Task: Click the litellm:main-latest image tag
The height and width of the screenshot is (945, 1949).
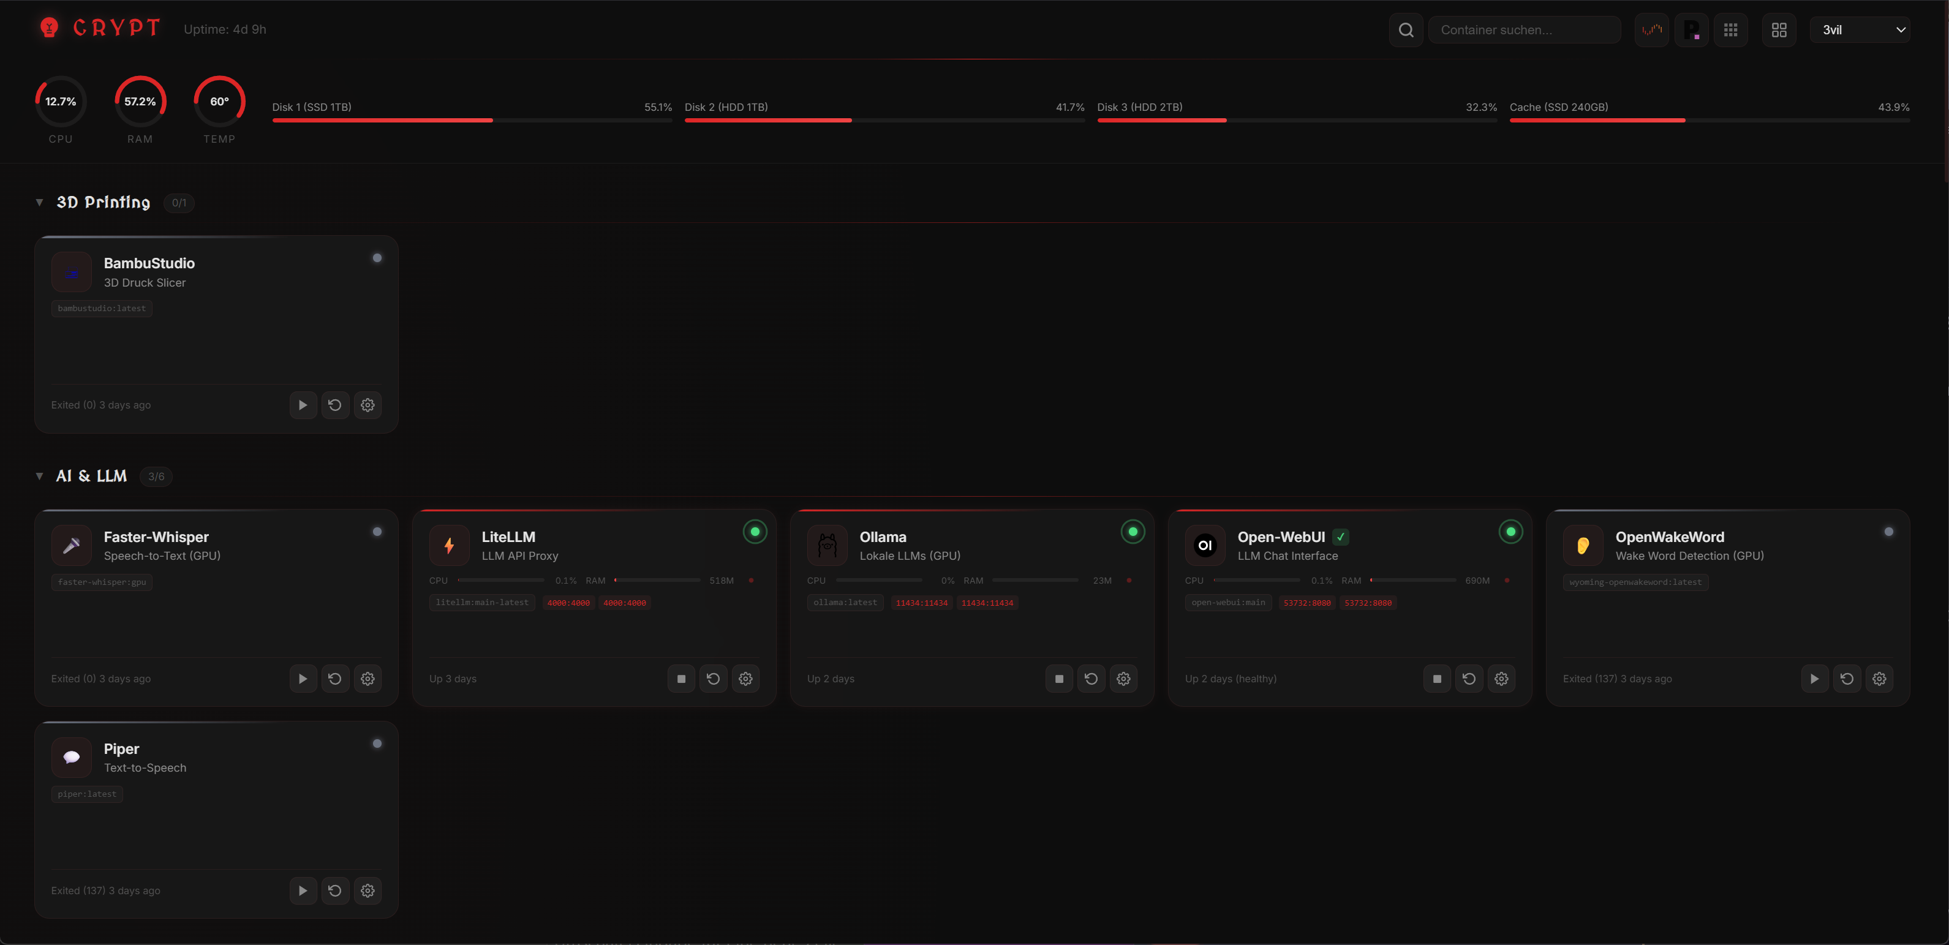Action: (482, 602)
